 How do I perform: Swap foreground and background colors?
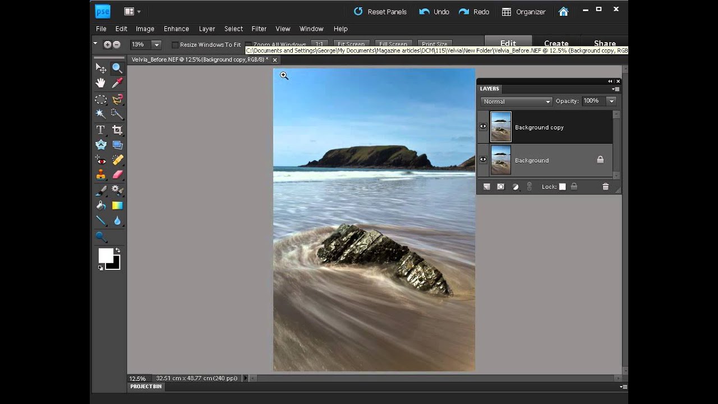click(118, 250)
